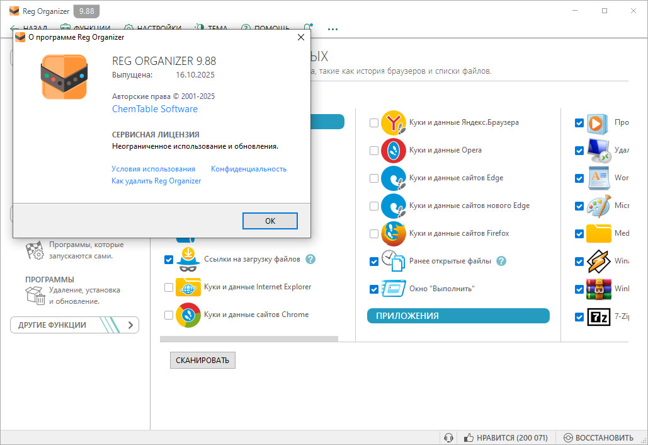This screenshot has height=445, width=648.
Task: Collapse the 'ПРИЛОЖЕНИЯ' section header
Action: (x=458, y=316)
